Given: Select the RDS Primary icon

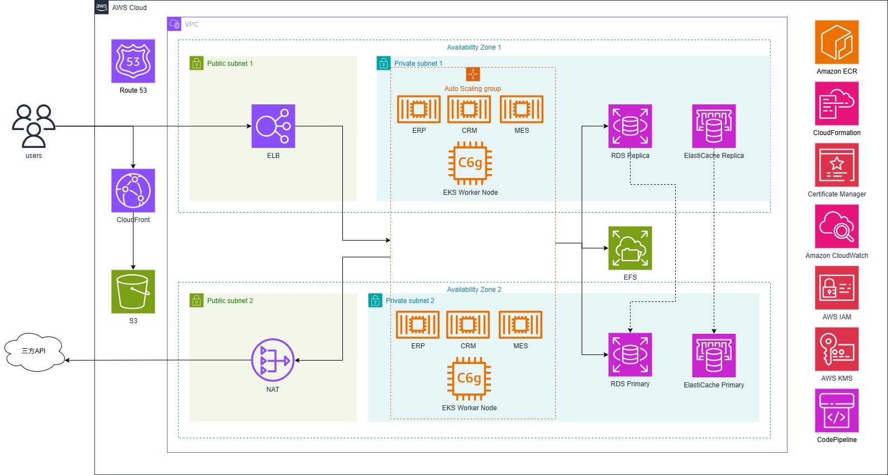Looking at the screenshot, I should [x=630, y=355].
